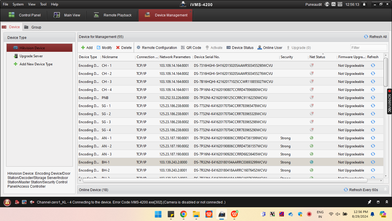Click refresh icon for CH - 1 row
This screenshot has width=392, height=221.
pyautogui.click(x=373, y=65)
